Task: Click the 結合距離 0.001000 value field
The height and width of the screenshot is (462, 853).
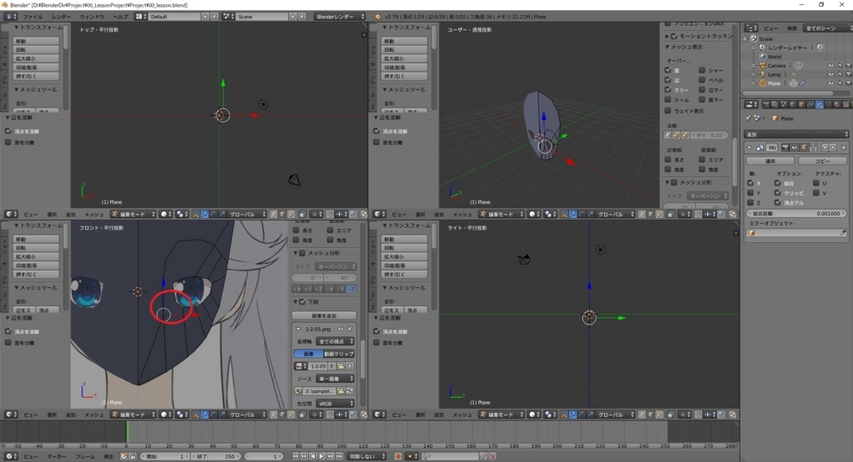Action: click(x=796, y=214)
